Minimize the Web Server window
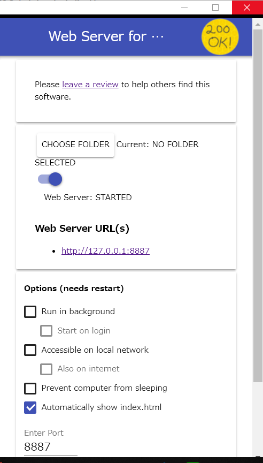This screenshot has height=463, width=263. [x=184, y=7]
